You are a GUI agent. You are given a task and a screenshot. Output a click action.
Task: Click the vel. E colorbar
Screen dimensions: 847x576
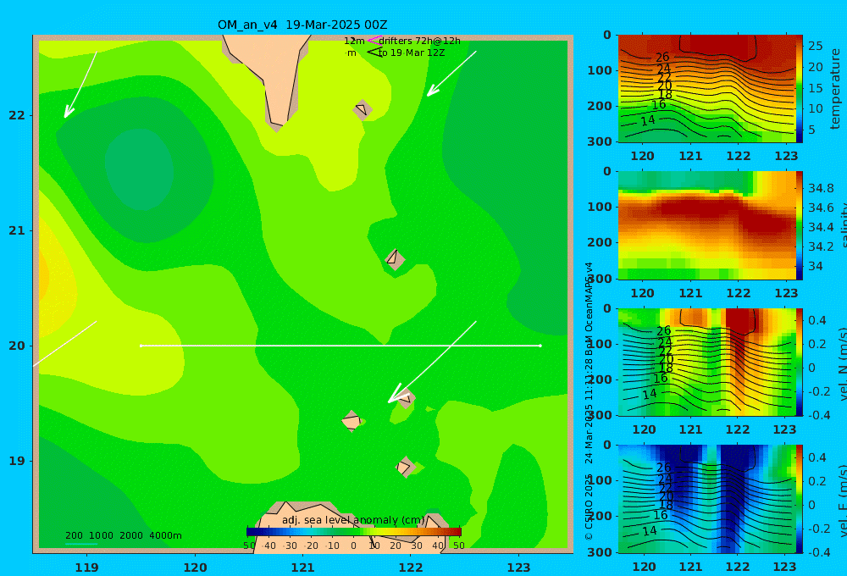tap(800, 499)
